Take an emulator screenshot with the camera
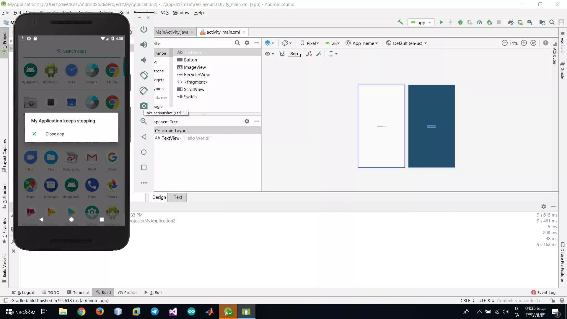This screenshot has width=567, height=319. point(144,106)
